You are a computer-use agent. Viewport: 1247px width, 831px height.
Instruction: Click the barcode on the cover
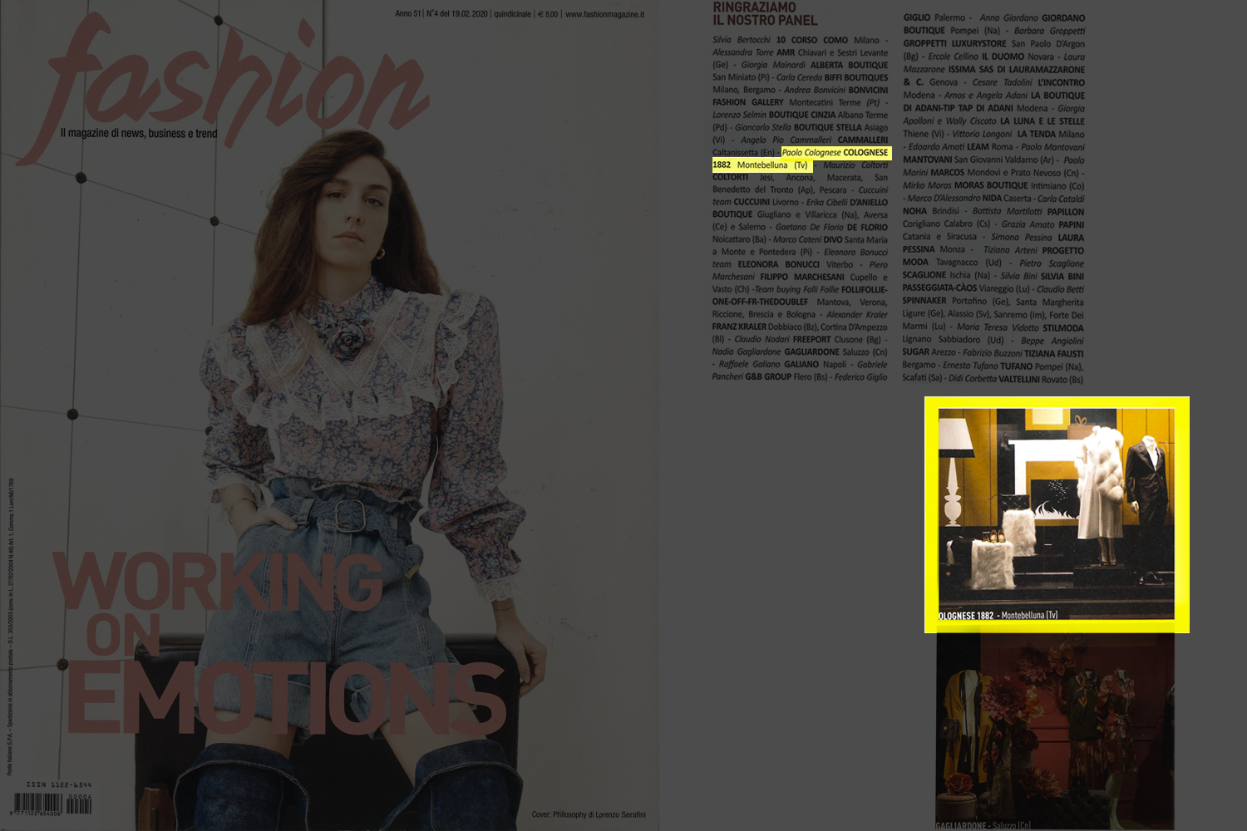pyautogui.click(x=52, y=804)
